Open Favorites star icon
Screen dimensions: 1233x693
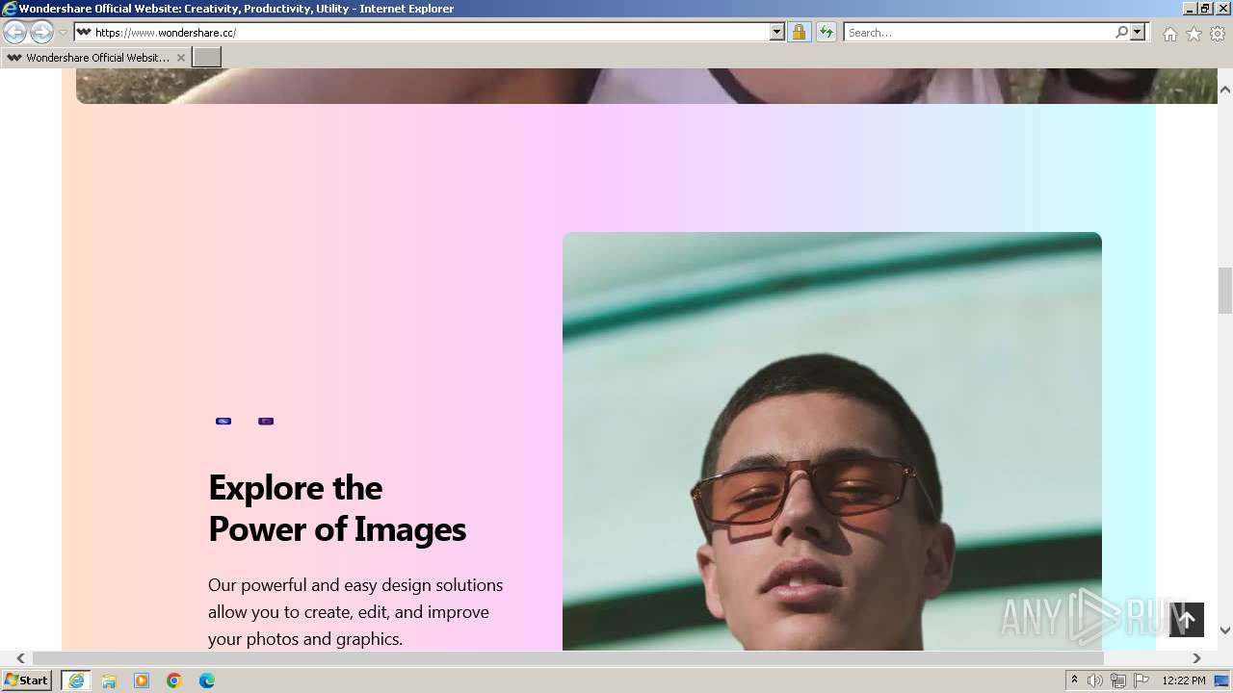point(1194,34)
